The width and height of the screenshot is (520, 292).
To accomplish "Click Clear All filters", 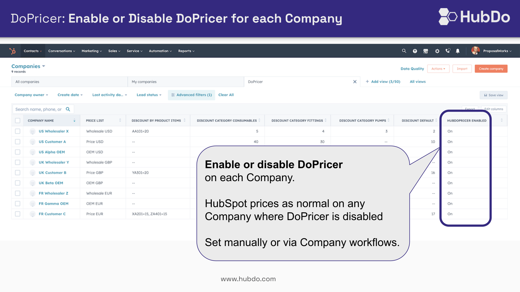I will (226, 95).
